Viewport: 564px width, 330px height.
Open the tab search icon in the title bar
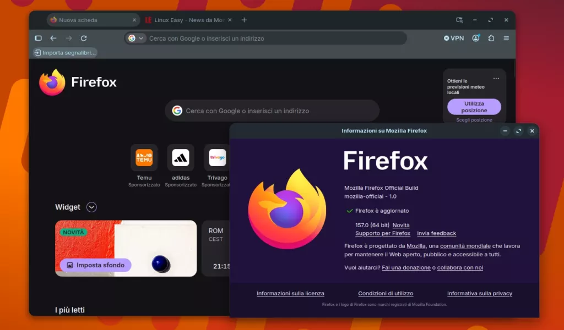[x=459, y=20]
